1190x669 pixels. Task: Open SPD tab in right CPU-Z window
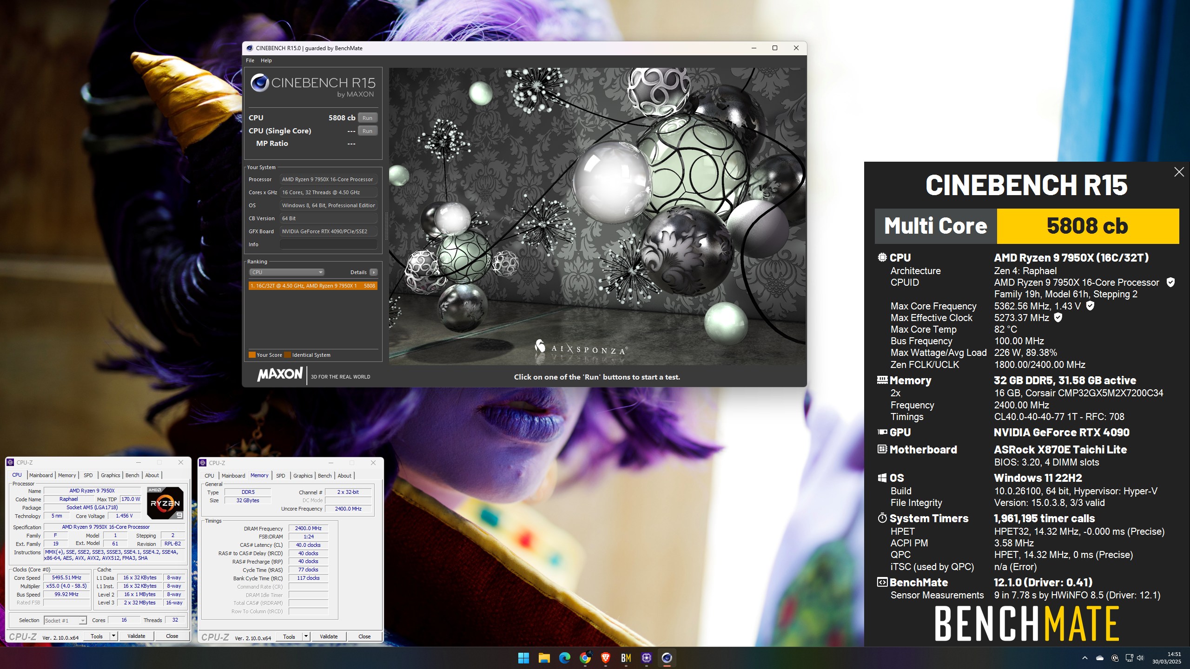point(281,476)
